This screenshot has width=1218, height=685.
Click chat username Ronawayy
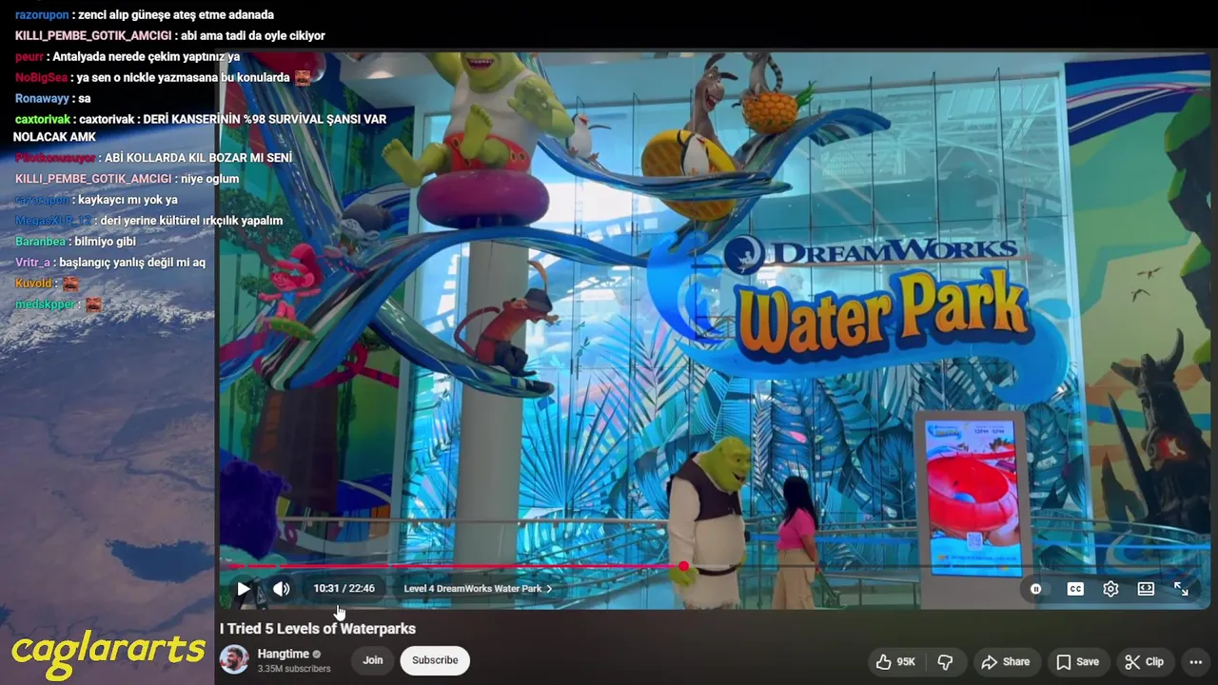tap(42, 99)
